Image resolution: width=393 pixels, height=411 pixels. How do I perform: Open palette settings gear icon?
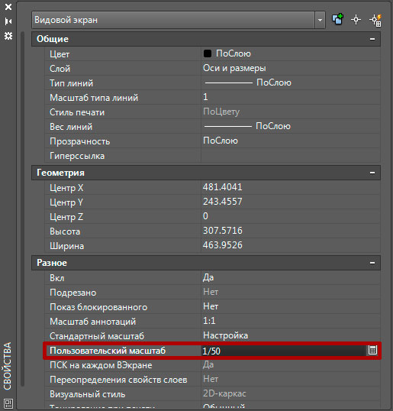[x=8, y=36]
